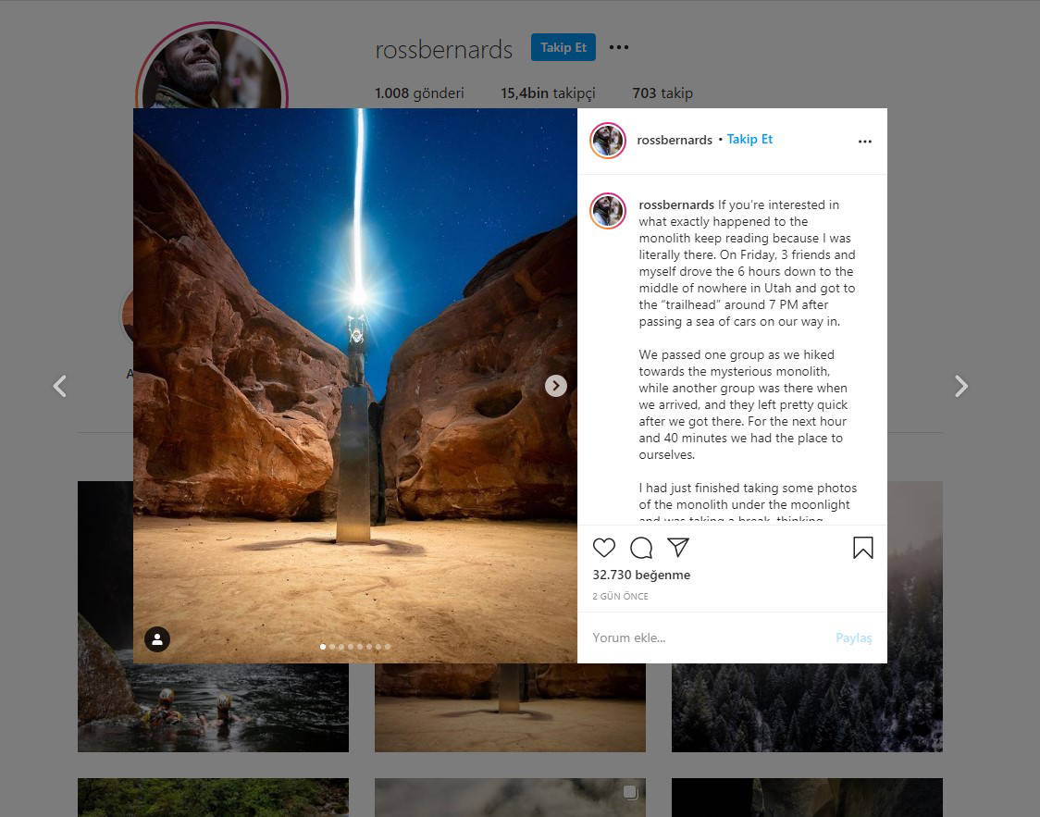Open rossbernards username in post header
1040x817 pixels.
click(674, 140)
